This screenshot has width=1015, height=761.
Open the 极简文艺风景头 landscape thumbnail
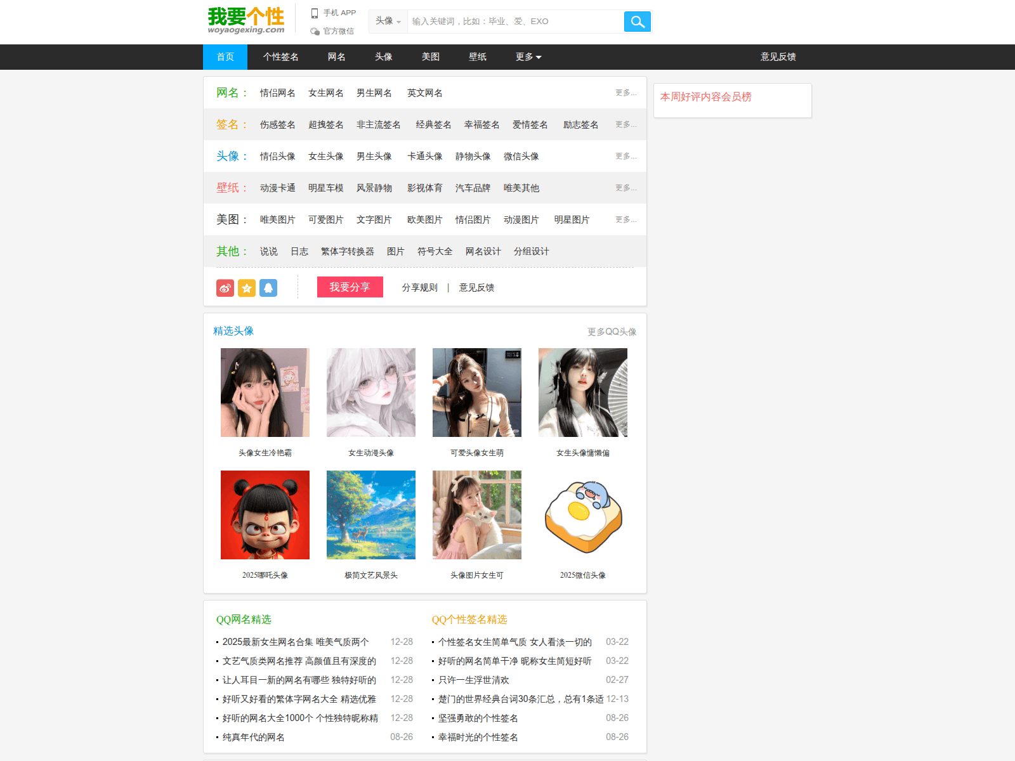371,515
